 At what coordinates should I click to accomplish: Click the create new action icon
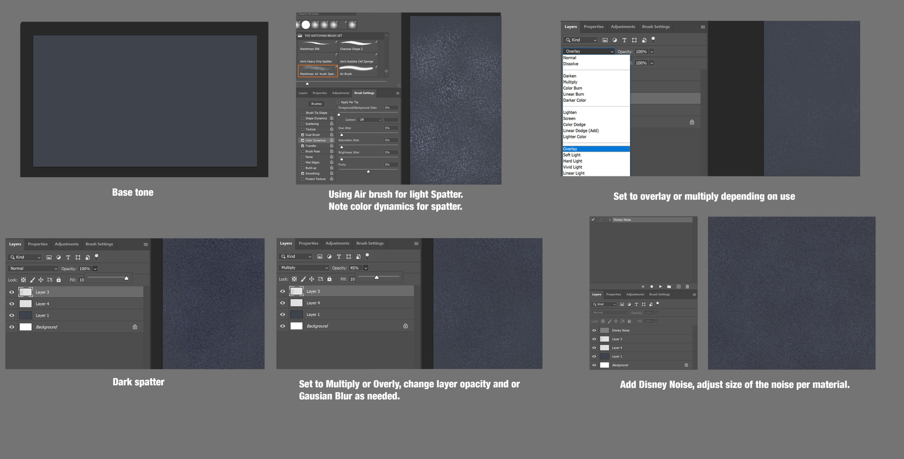point(678,287)
